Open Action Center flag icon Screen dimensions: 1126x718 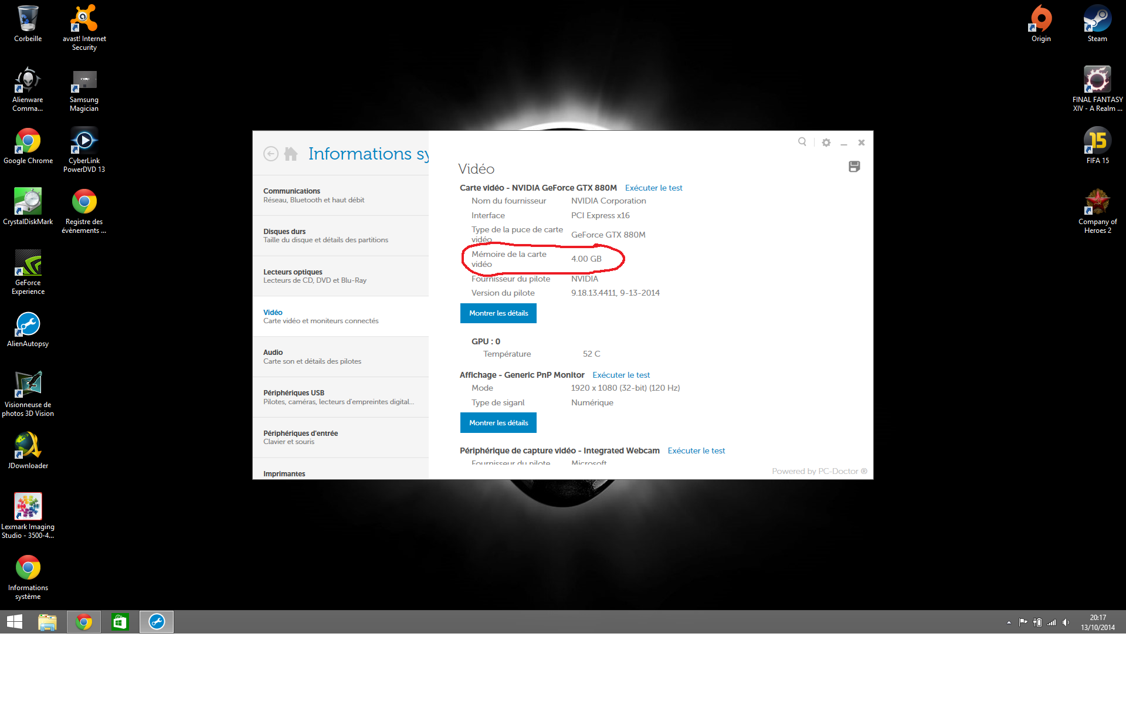pyautogui.click(x=1023, y=622)
